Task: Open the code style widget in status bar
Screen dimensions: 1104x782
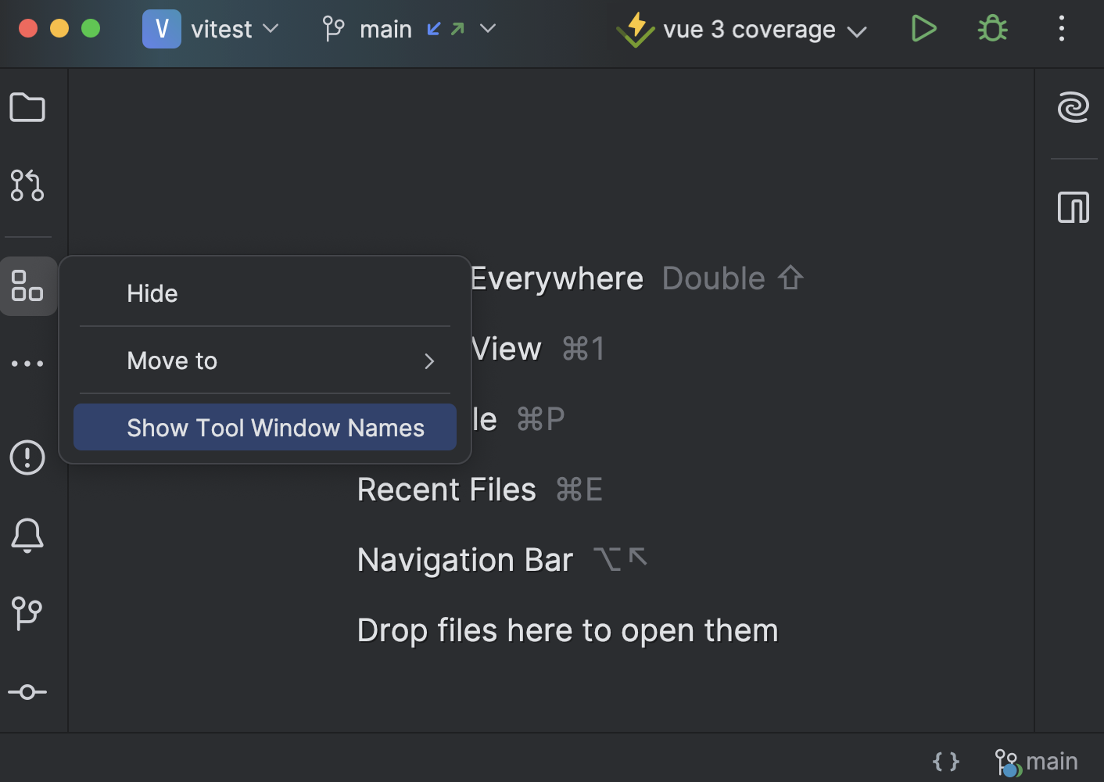Action: (x=946, y=759)
